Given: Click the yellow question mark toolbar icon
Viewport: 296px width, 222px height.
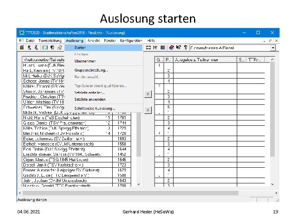Looking at the screenshot, I should point(185,48).
